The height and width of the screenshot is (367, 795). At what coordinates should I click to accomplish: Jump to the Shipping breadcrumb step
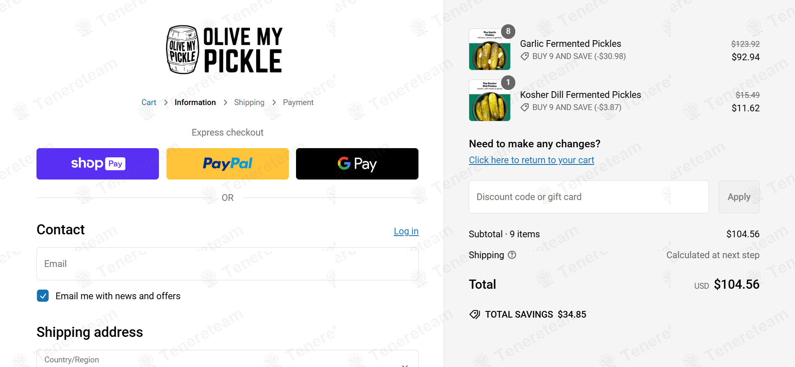pos(249,103)
